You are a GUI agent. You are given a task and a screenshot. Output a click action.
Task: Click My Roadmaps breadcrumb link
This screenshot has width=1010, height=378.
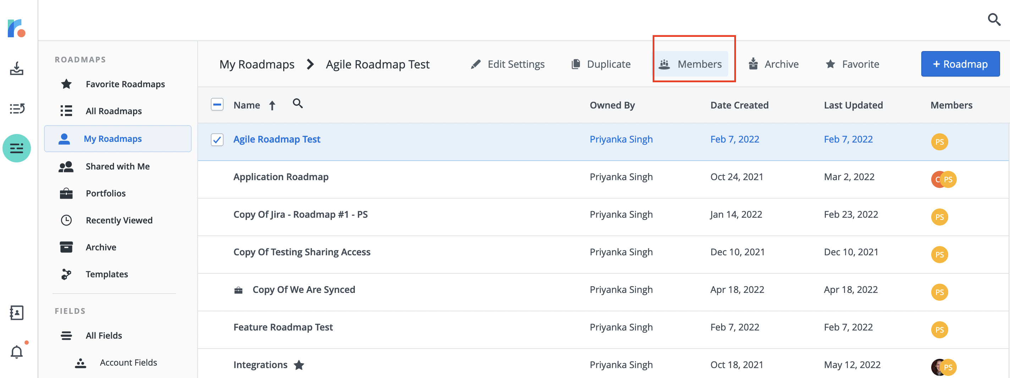click(x=257, y=64)
